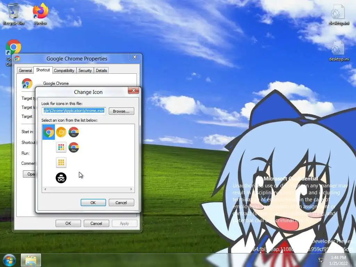
Task: Open the Details tab
Action: click(101, 71)
